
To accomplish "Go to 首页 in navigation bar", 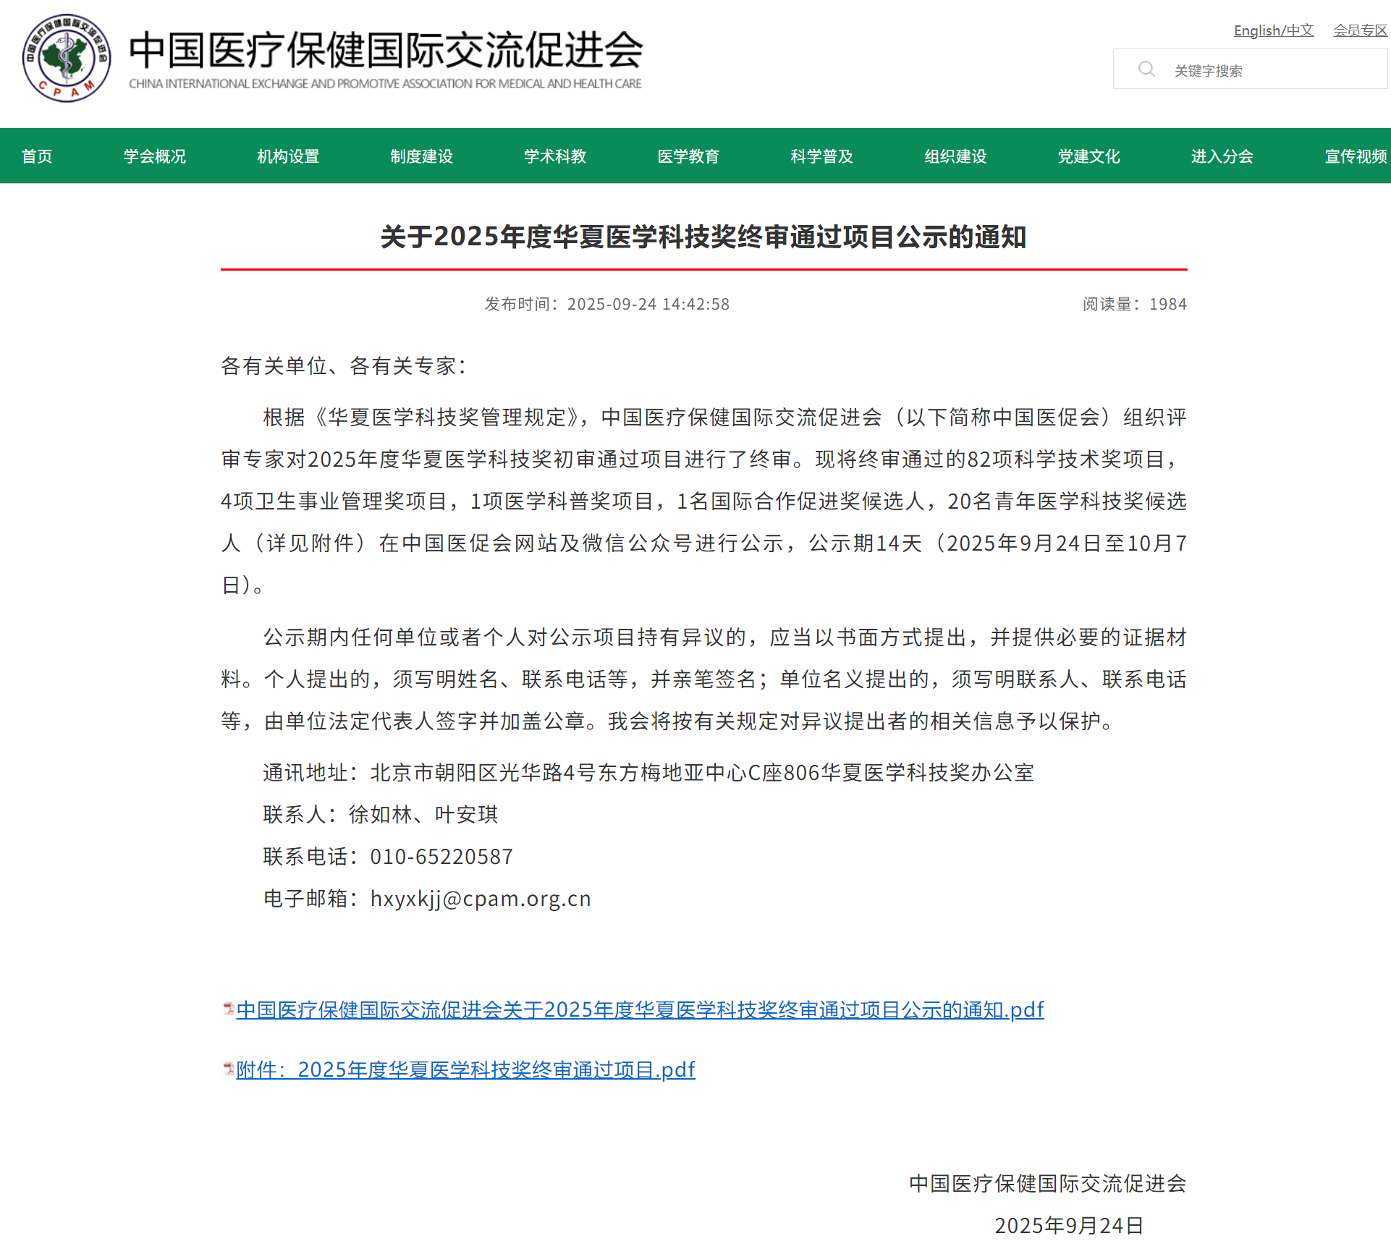I will [x=37, y=156].
